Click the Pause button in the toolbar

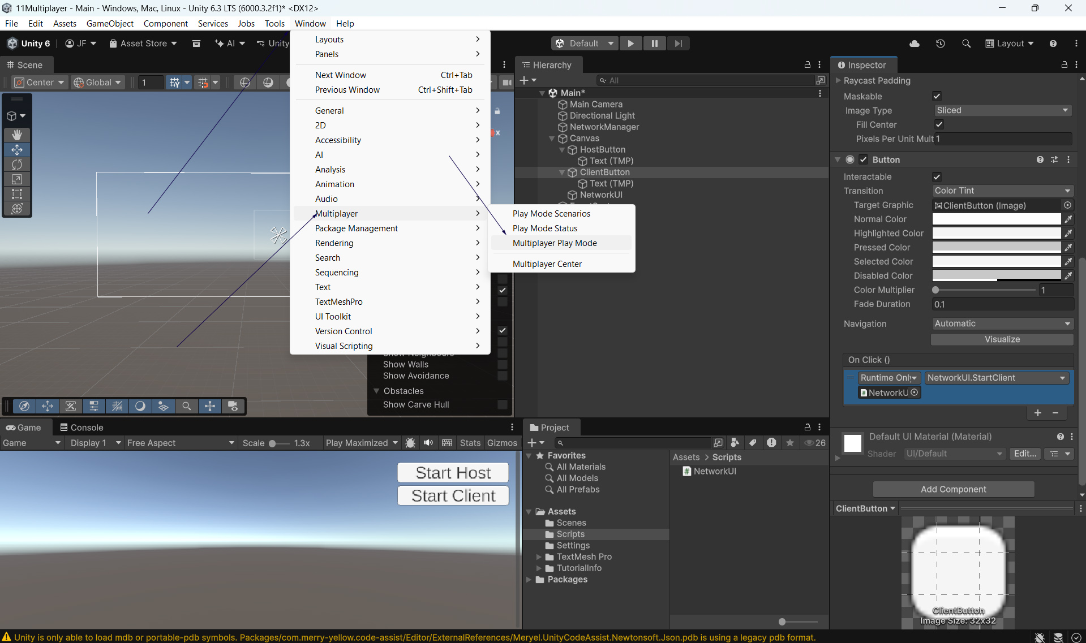(654, 44)
